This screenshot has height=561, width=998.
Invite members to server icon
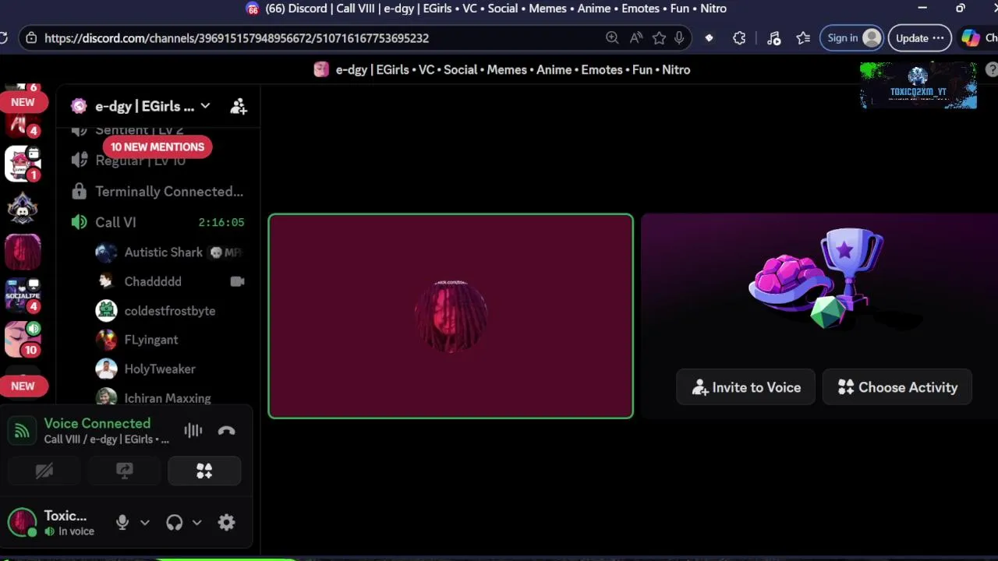click(x=239, y=107)
